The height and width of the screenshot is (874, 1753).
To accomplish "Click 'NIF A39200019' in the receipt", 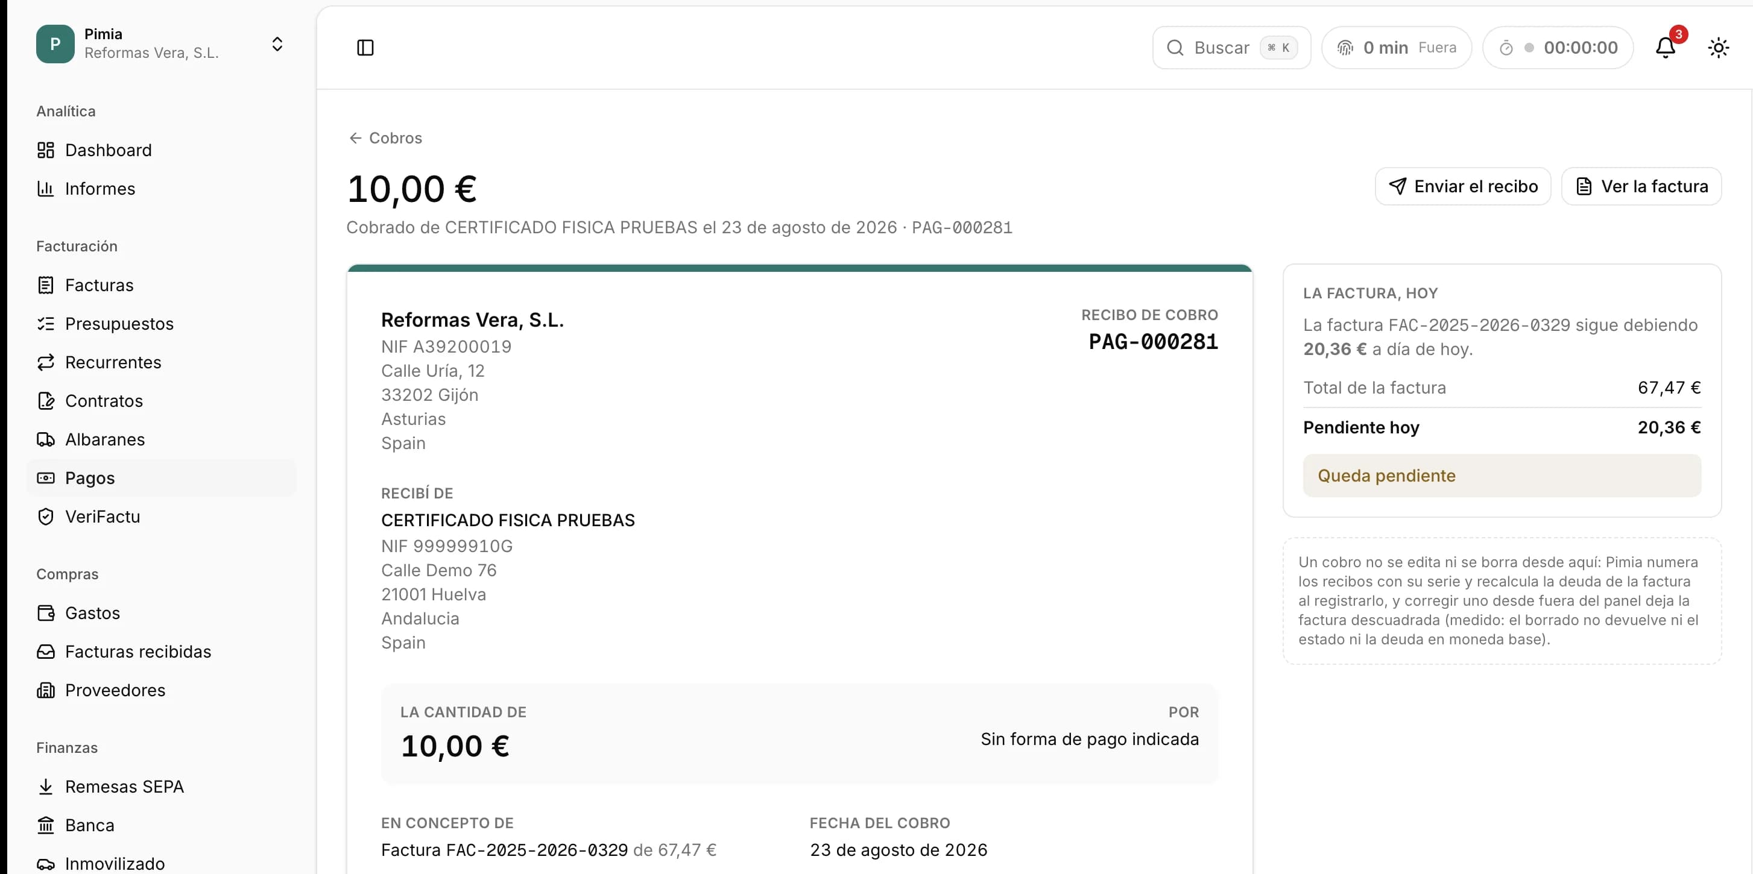I will pos(446,347).
